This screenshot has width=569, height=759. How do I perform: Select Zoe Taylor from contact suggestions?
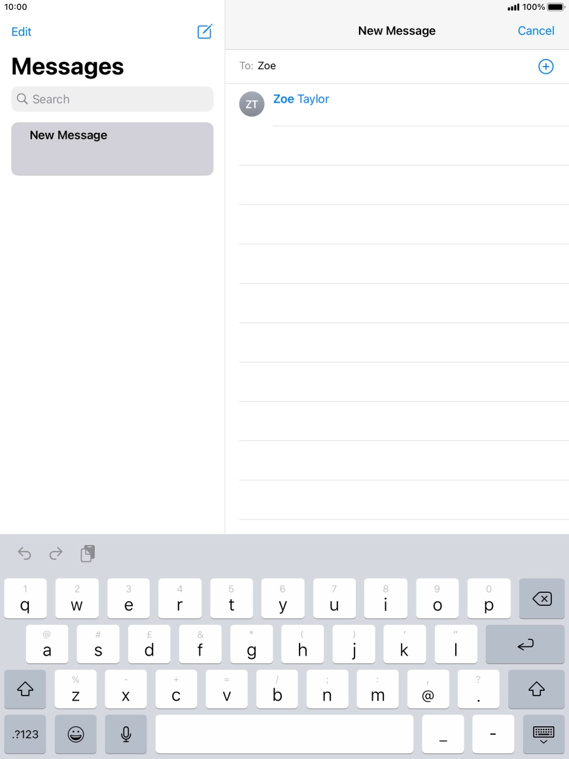point(301,99)
